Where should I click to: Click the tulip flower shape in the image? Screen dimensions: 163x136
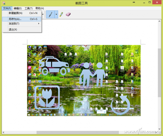(47, 97)
